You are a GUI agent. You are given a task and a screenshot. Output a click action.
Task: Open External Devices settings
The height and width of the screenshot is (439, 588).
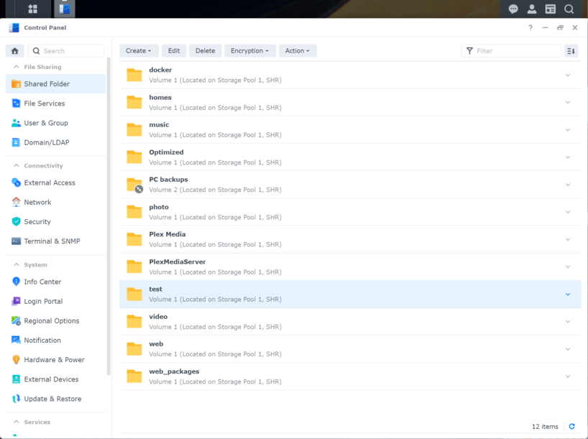pyautogui.click(x=55, y=379)
